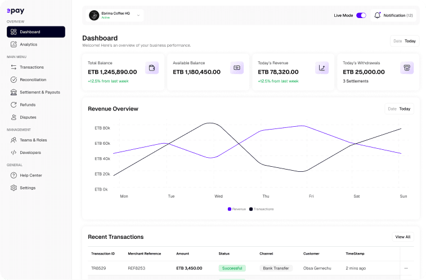Click the epay logo

point(16,11)
